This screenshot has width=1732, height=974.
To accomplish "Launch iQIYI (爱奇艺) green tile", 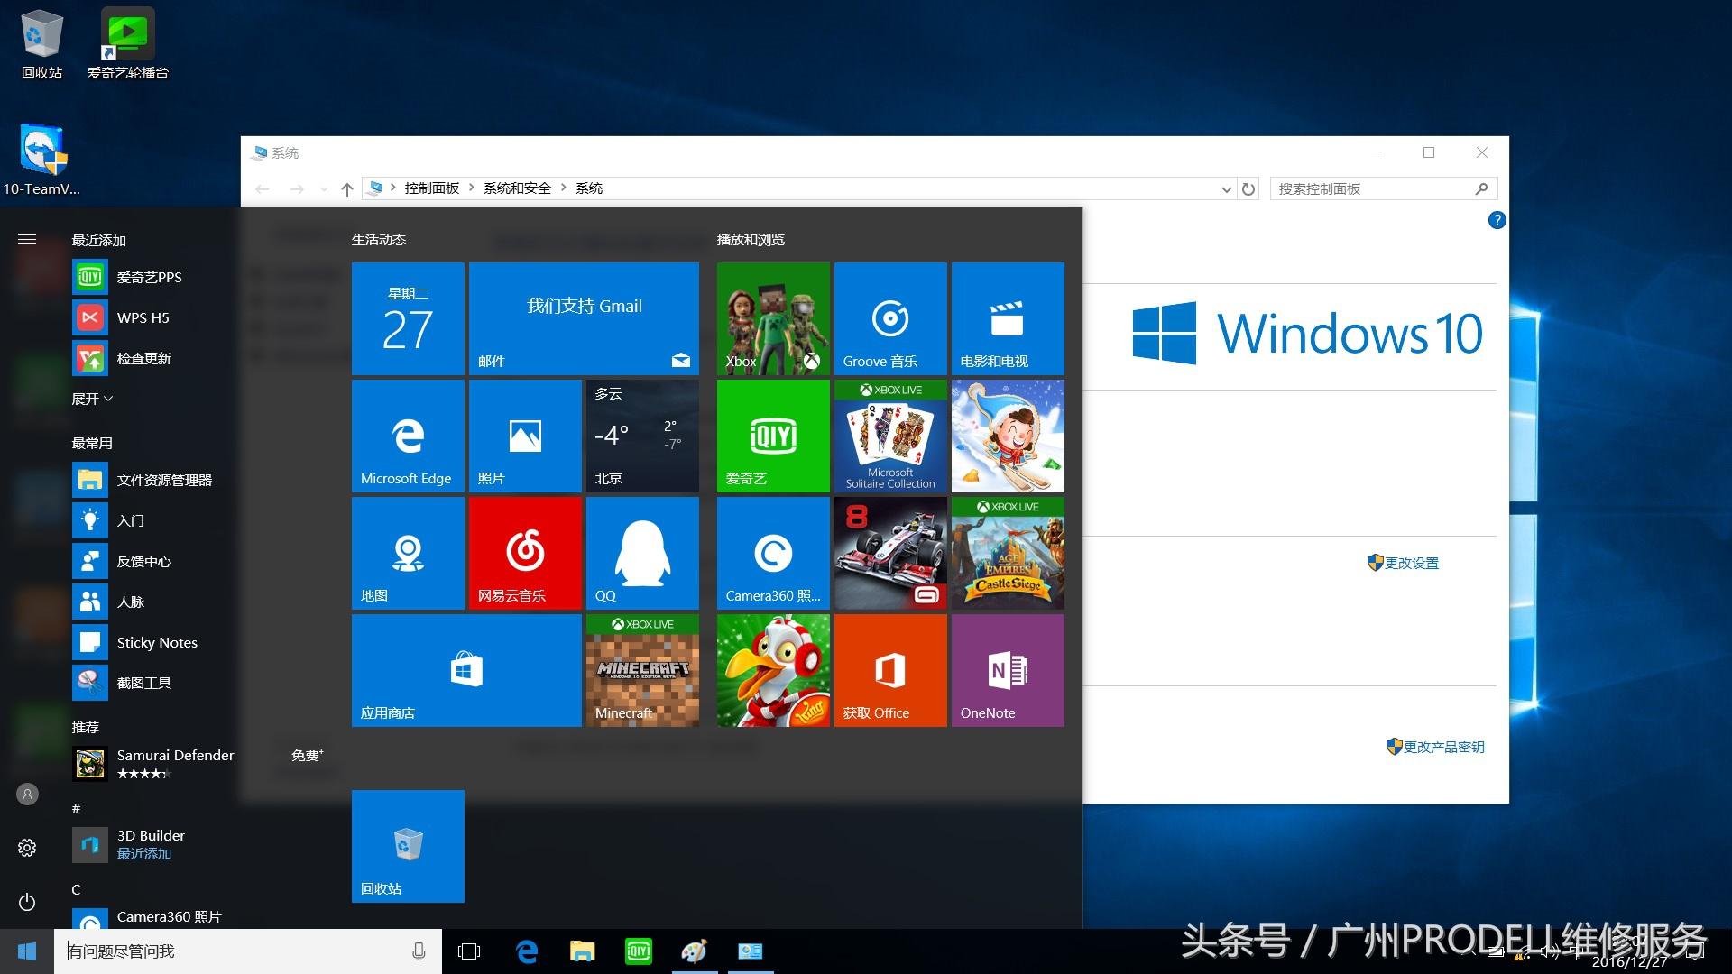I will click(773, 436).
